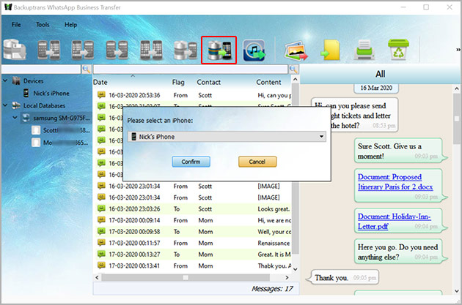462x305 pixels.
Task: Click the printer toolbar icon
Action: [x=364, y=50]
